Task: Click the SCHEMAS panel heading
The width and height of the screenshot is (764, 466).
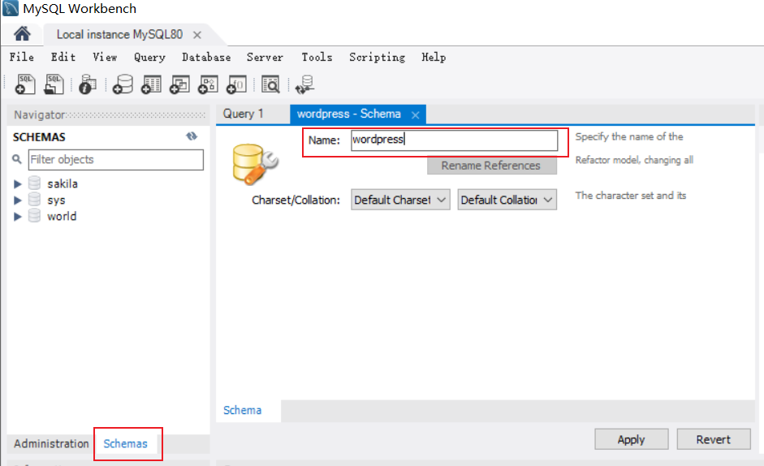Action: [x=39, y=137]
